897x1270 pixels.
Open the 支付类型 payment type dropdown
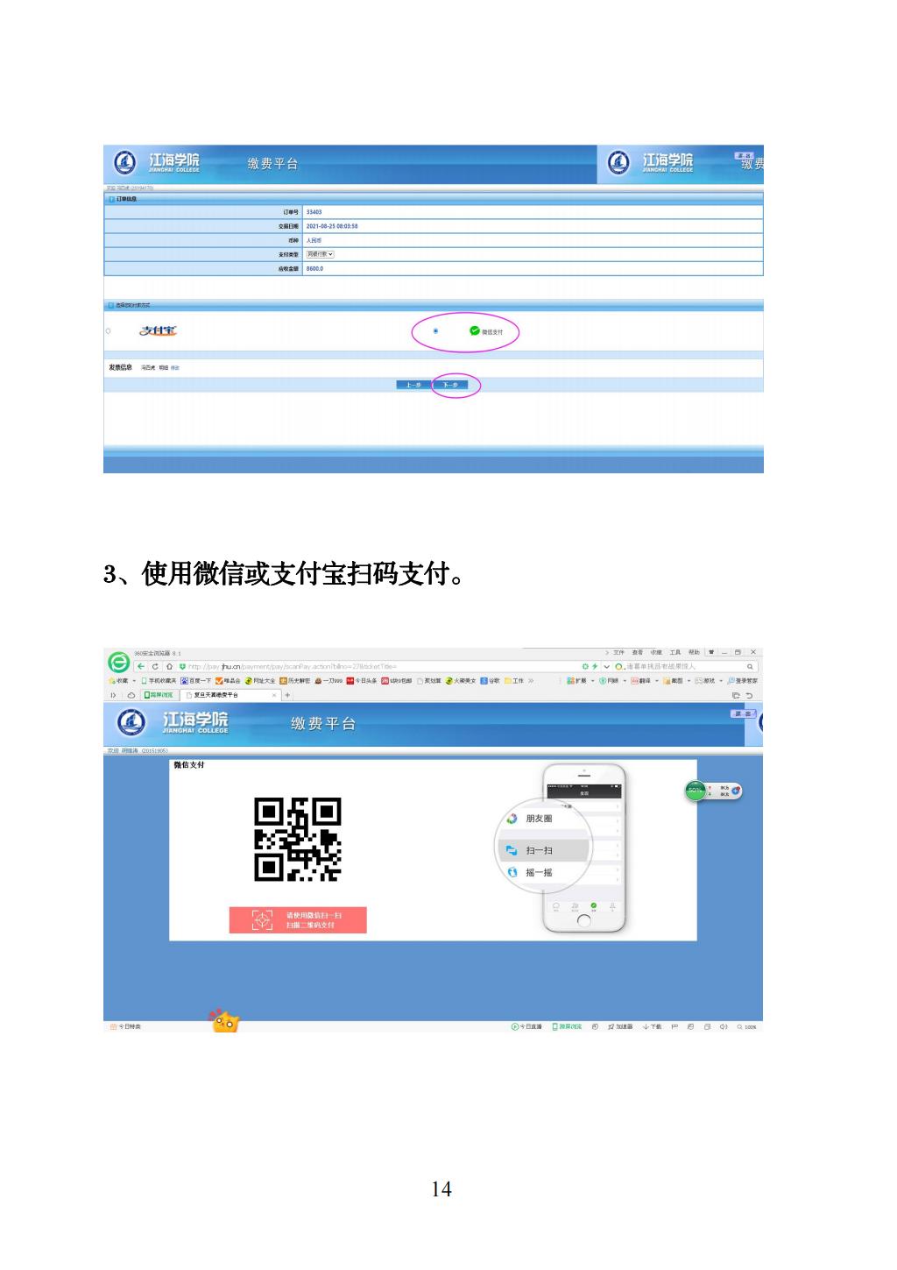320,254
